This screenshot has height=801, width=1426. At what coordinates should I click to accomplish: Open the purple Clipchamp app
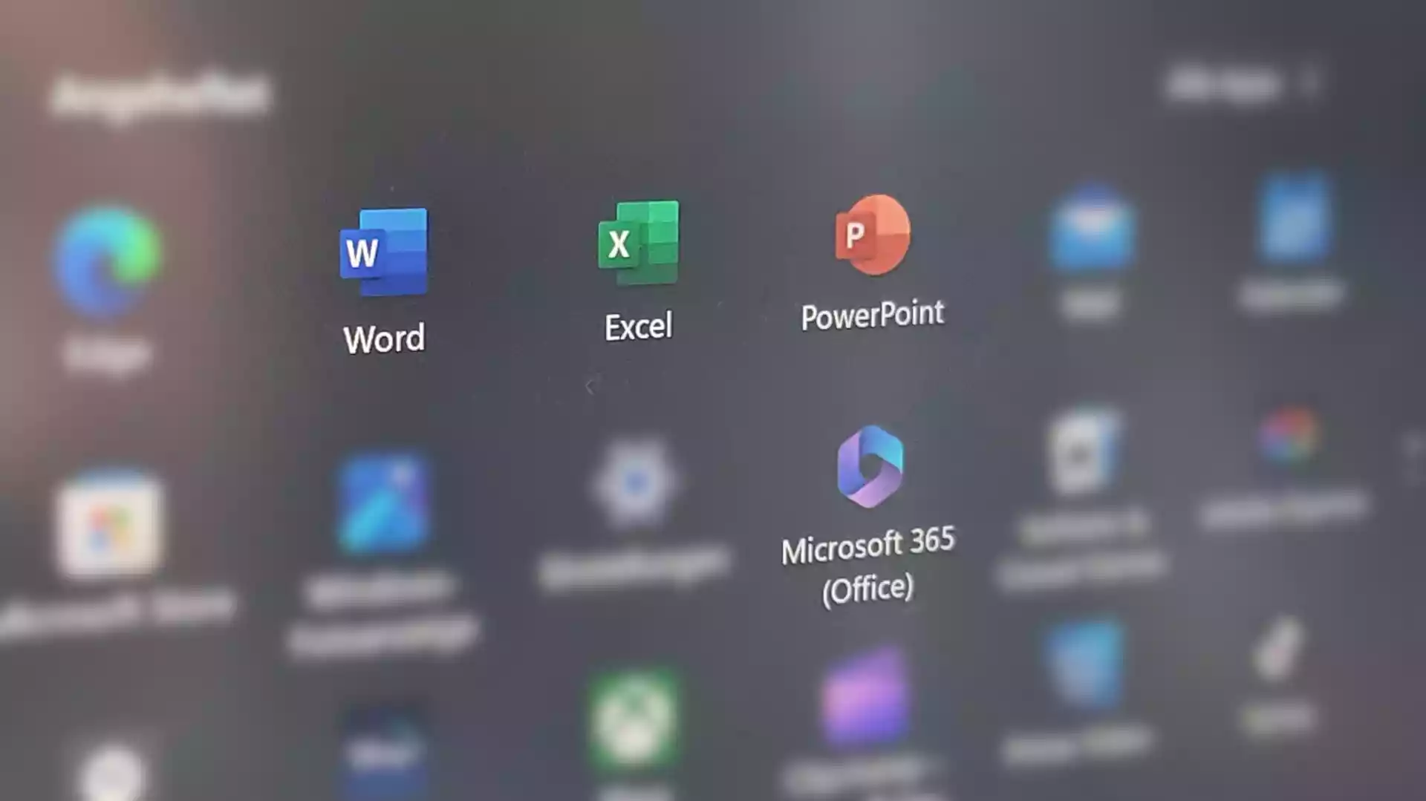point(866,696)
